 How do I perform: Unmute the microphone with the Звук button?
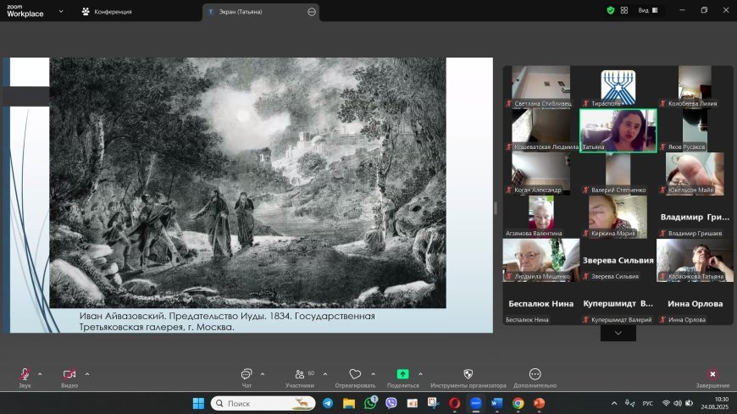(25, 378)
